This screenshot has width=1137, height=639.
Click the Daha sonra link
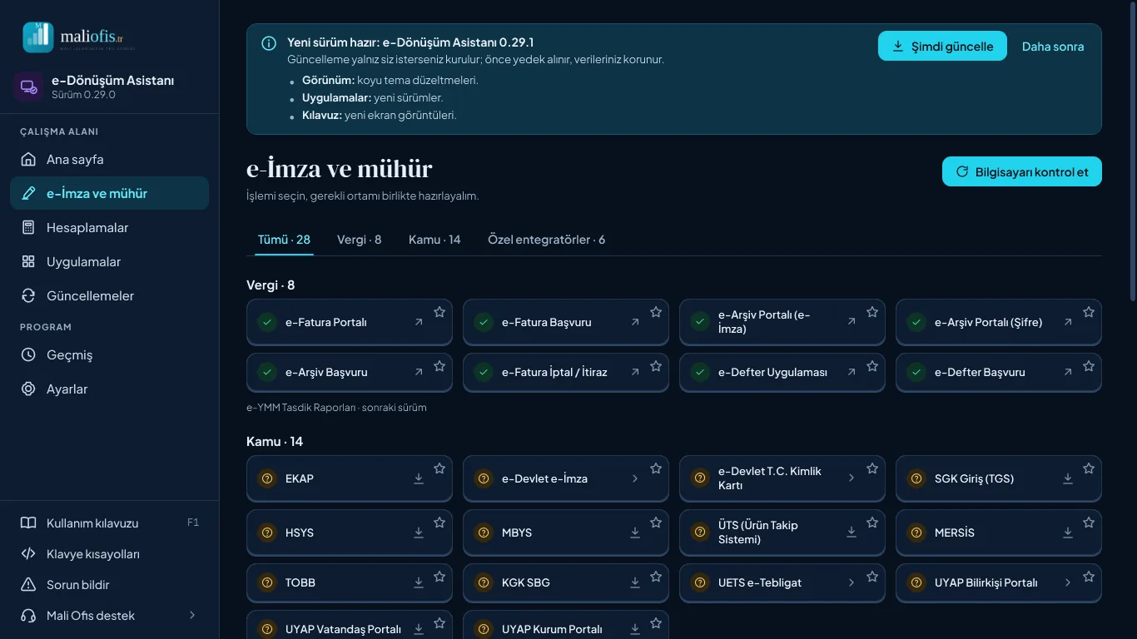pos(1053,47)
